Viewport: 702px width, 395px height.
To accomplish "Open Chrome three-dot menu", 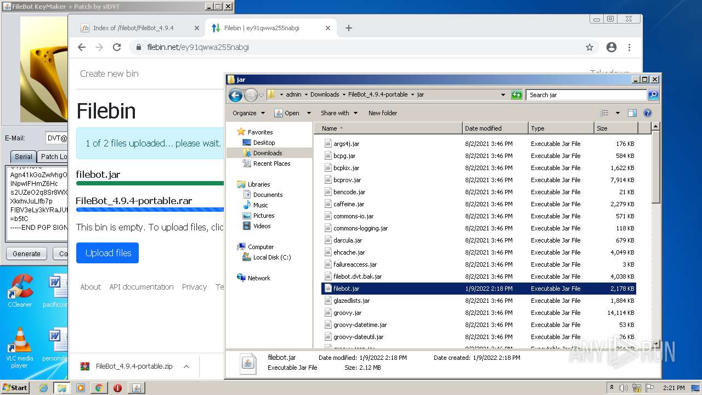I will 629,47.
